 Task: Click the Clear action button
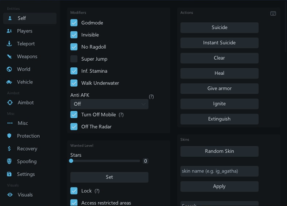pos(220,58)
